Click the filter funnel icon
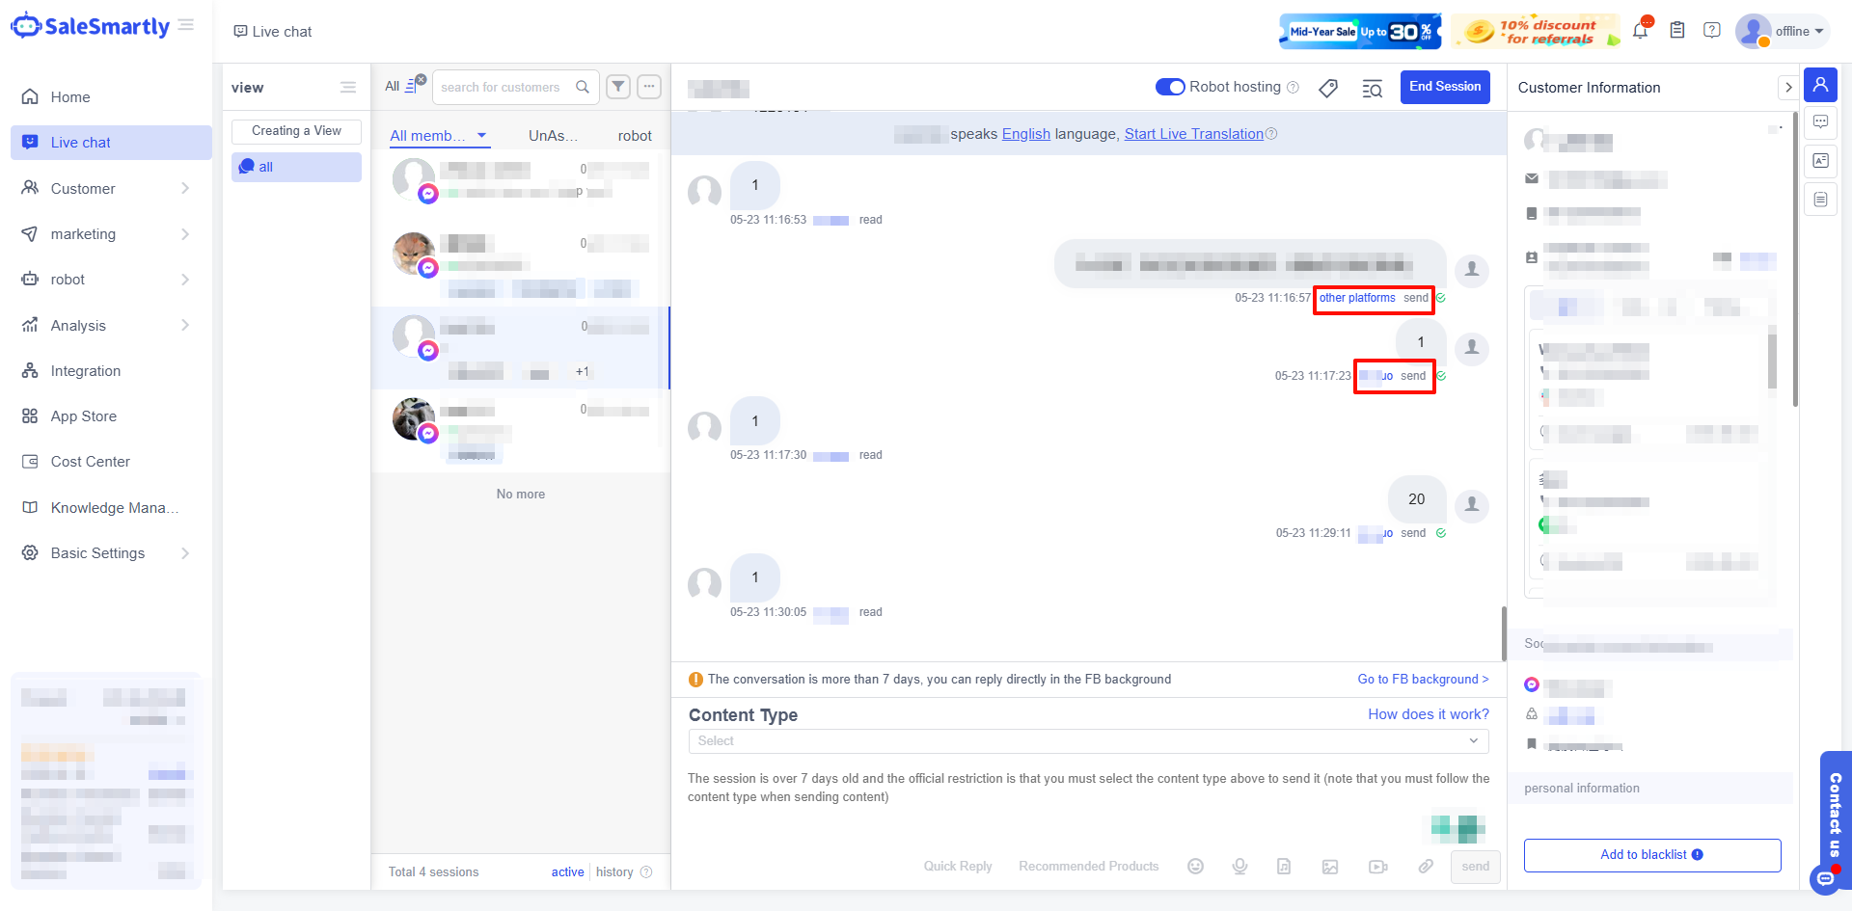Viewport: 1852px width, 911px height. coord(618,87)
